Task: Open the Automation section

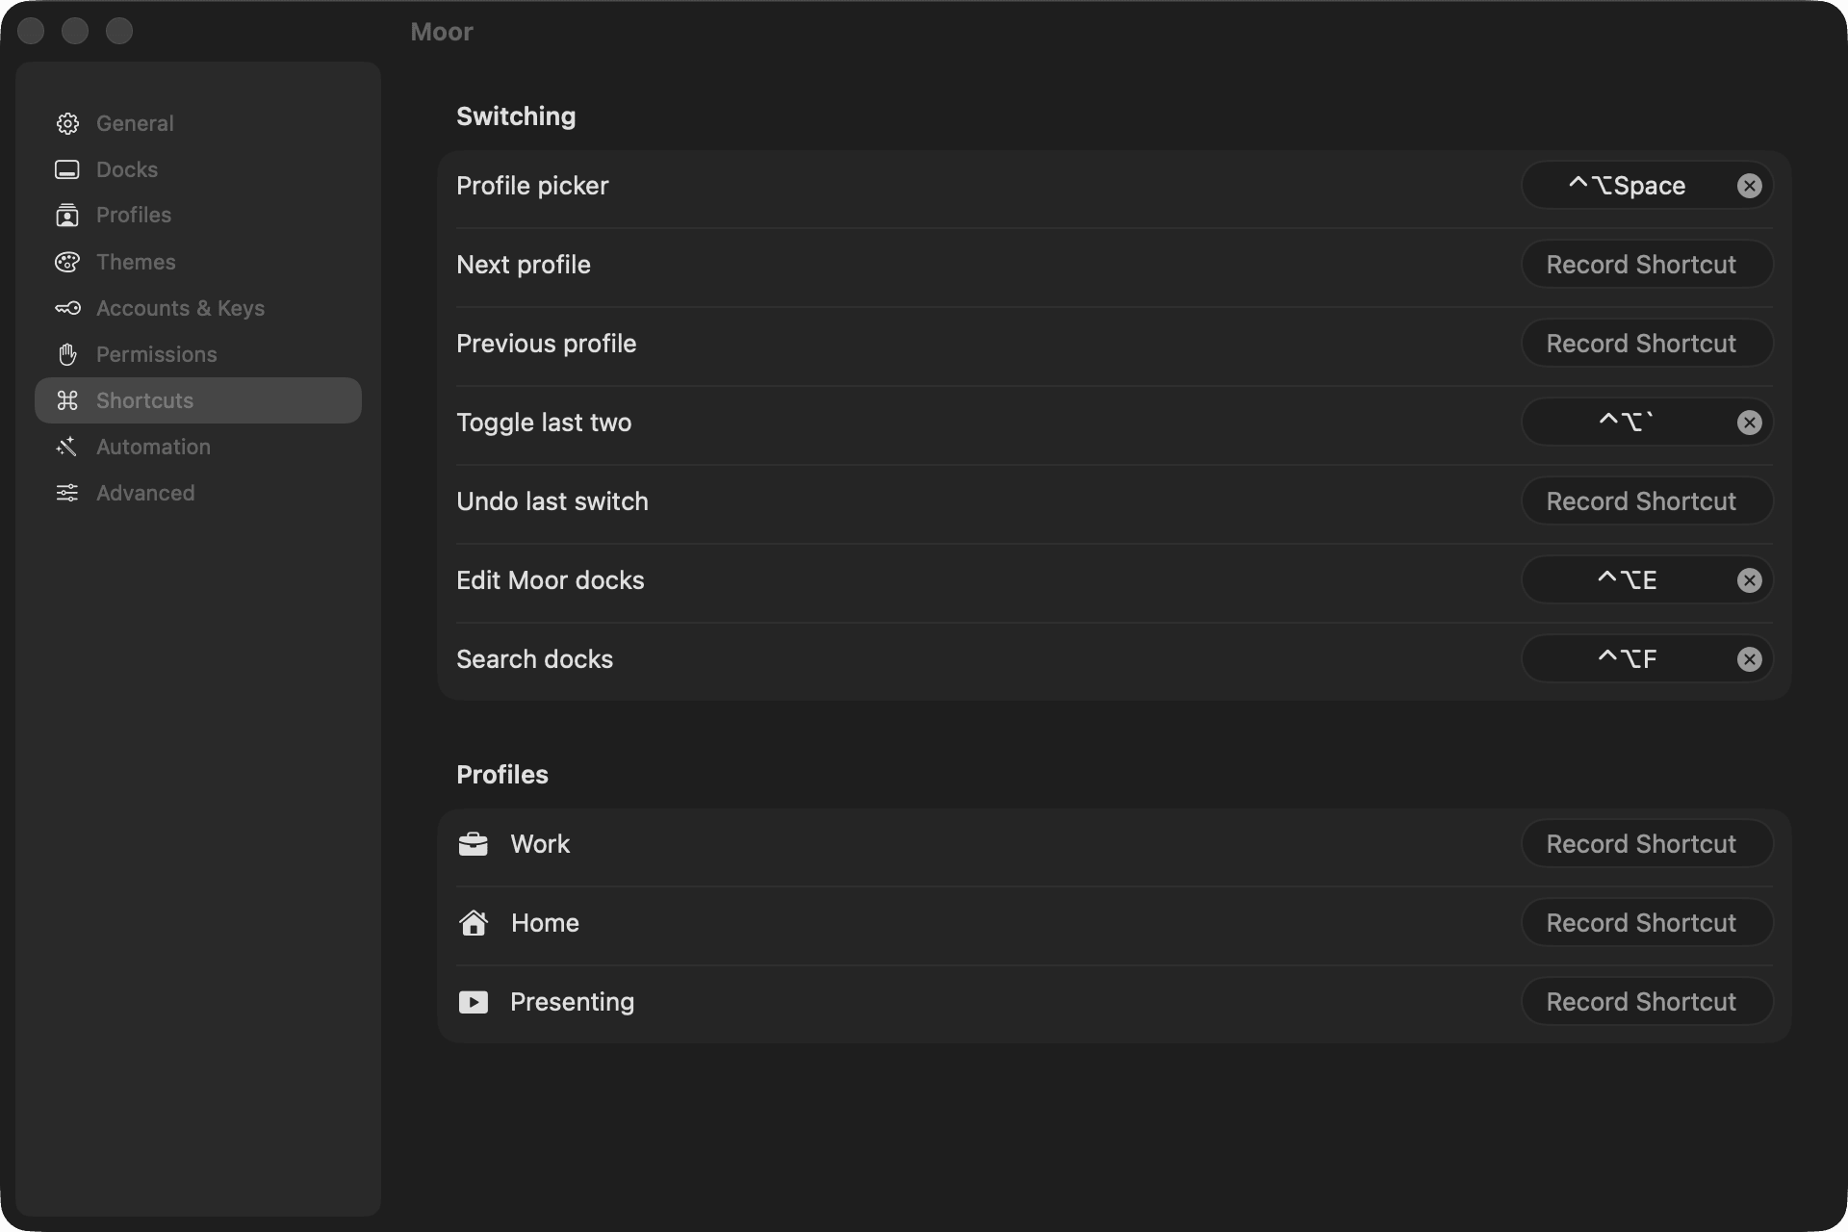Action: coord(198,447)
